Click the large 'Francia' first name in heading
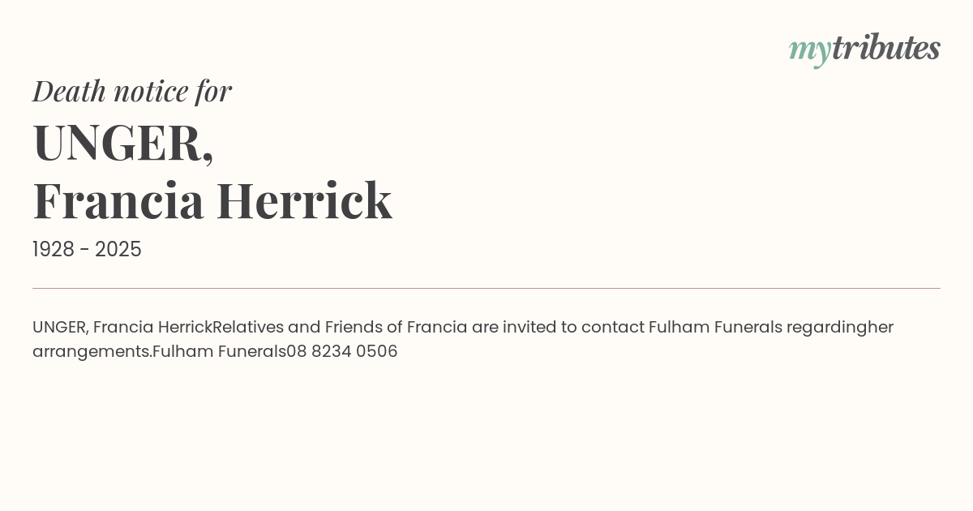 point(118,201)
